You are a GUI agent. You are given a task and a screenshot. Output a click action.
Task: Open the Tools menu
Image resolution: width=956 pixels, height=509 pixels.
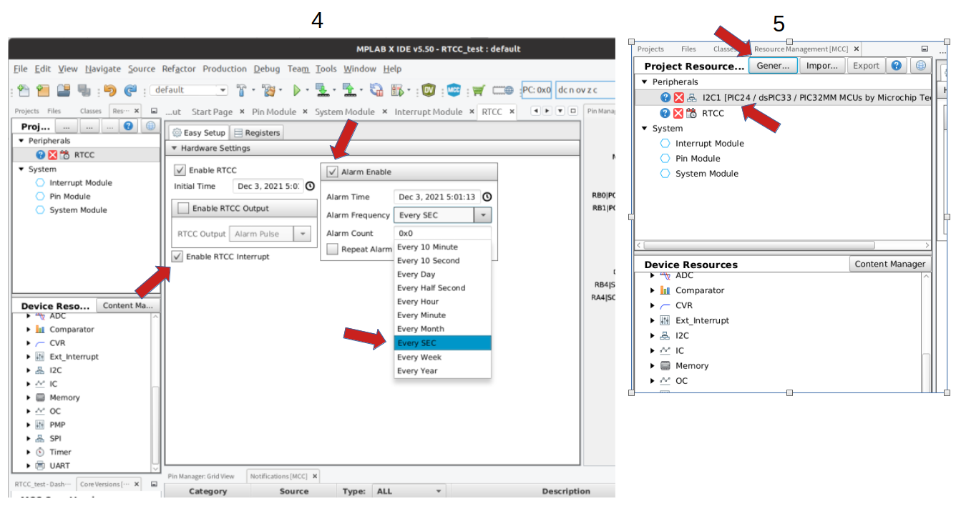point(326,69)
